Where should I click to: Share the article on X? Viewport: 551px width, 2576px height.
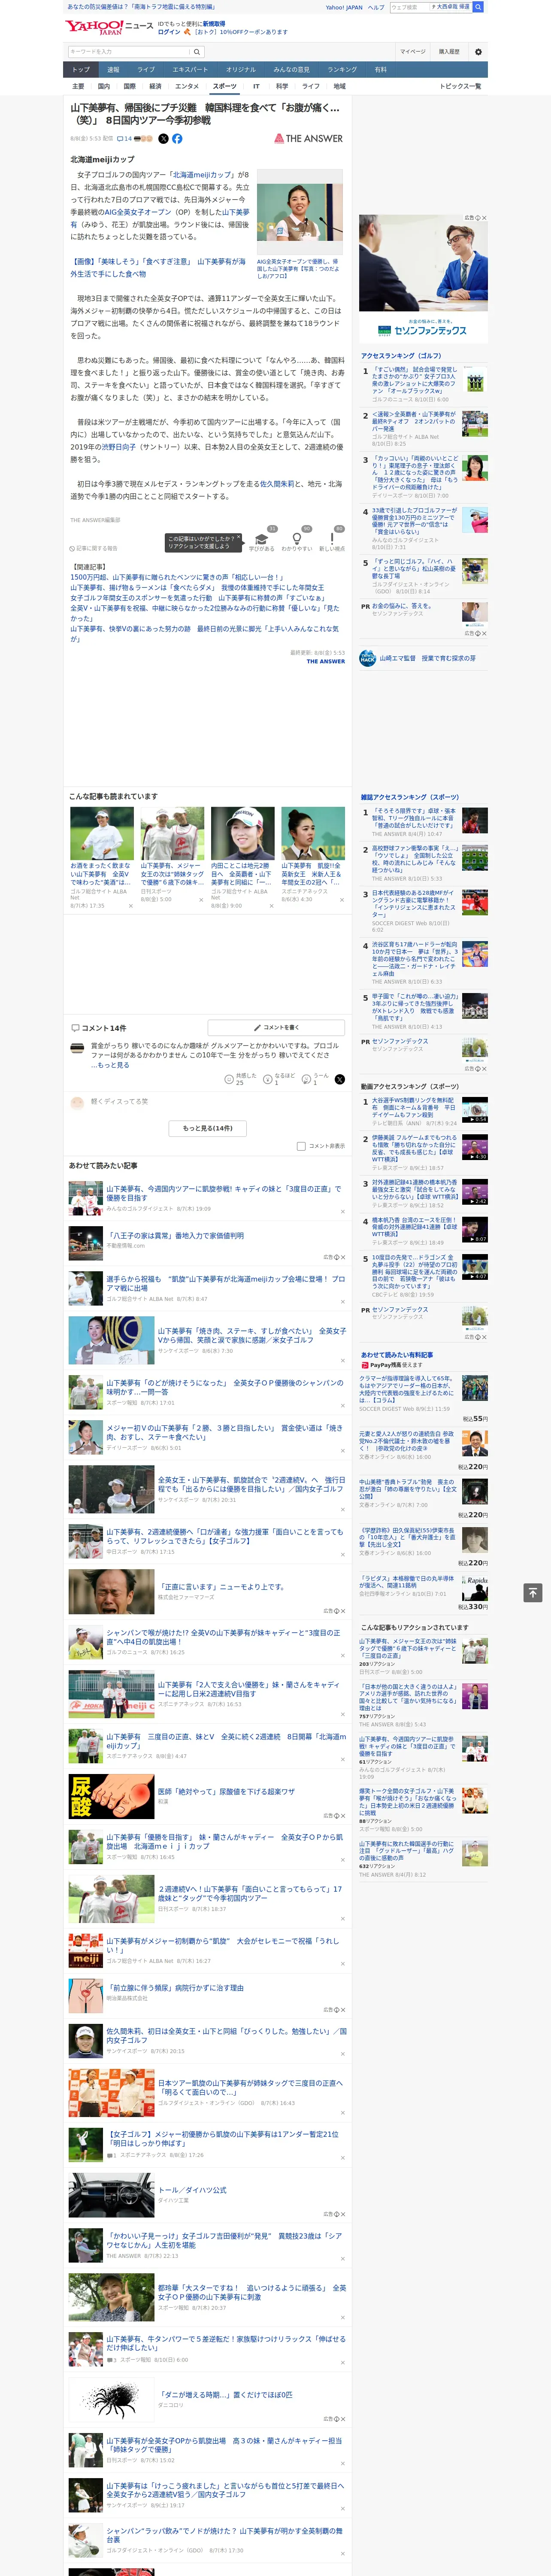(163, 139)
